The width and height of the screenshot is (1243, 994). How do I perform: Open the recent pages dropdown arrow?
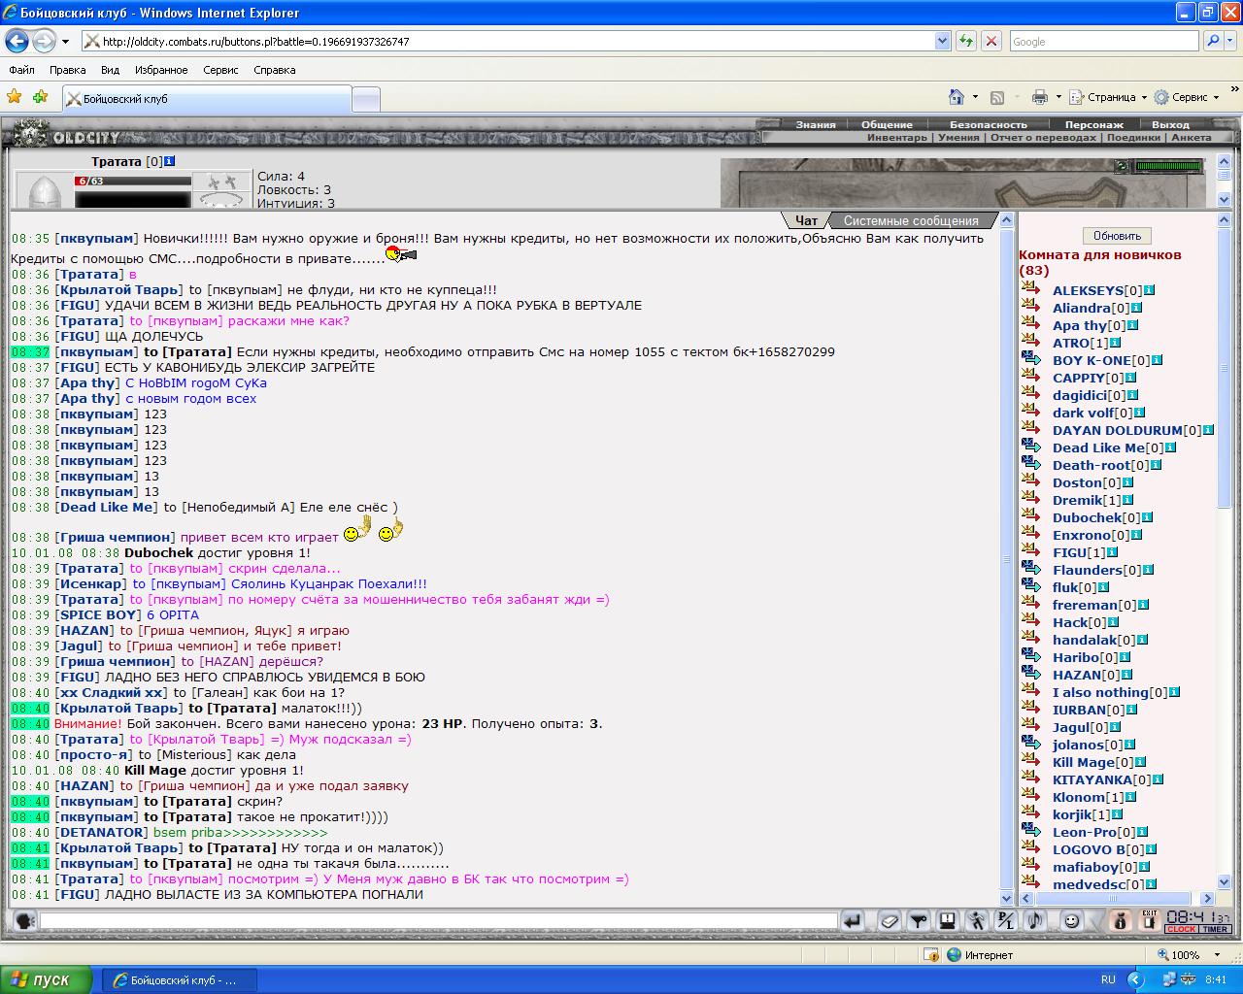(65, 42)
